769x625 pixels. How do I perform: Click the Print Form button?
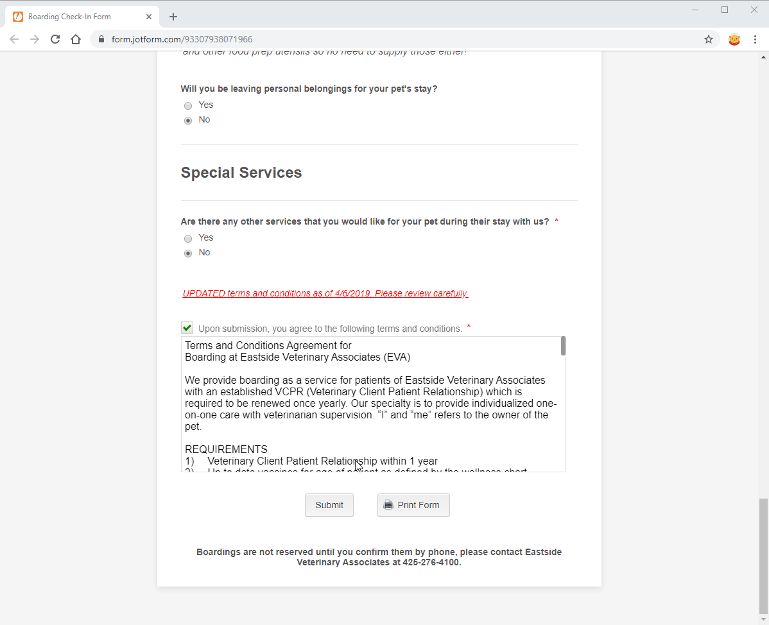click(x=413, y=505)
